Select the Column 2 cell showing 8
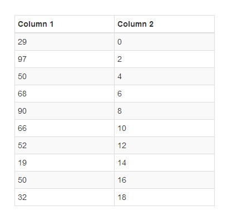The image size is (227, 220). [x=164, y=111]
